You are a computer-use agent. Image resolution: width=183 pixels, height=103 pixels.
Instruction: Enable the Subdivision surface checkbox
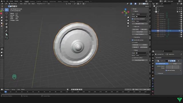[x=132, y=58]
